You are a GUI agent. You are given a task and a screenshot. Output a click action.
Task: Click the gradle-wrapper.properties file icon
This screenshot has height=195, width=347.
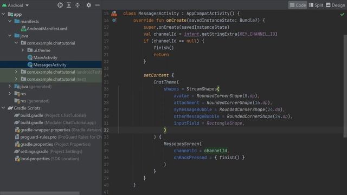pyautogui.click(x=17, y=130)
